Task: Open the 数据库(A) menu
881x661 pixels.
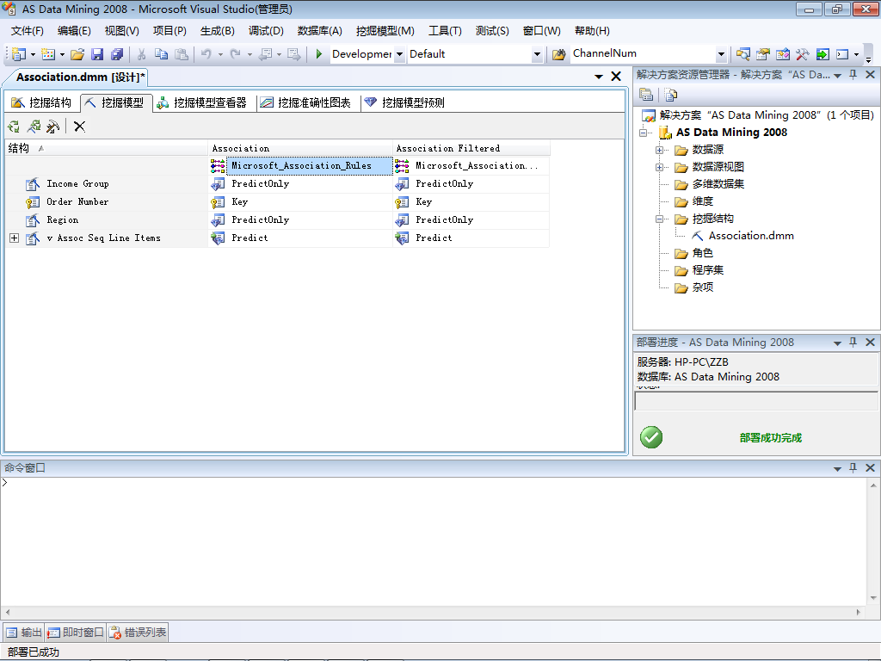Action: tap(320, 31)
